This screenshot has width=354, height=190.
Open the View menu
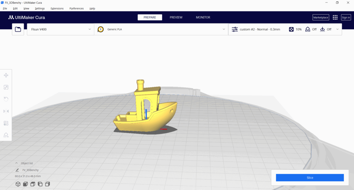26,8
